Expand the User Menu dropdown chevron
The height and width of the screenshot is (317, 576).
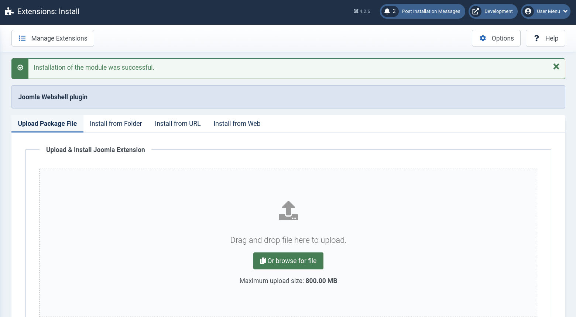pos(565,11)
